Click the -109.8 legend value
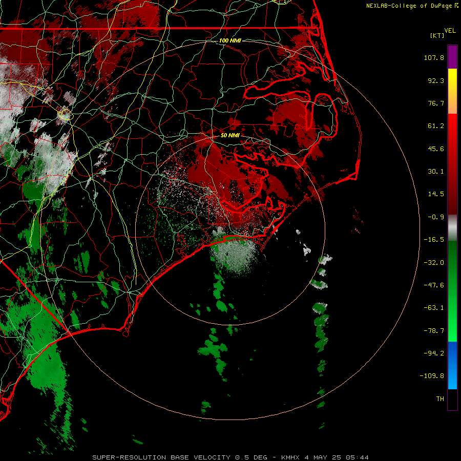The width and height of the screenshot is (461, 461). [x=432, y=376]
